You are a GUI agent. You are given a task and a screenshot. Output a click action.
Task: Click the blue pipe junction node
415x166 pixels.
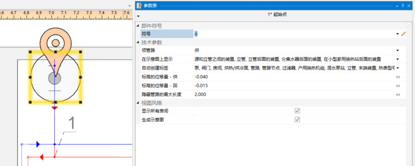tap(54, 144)
